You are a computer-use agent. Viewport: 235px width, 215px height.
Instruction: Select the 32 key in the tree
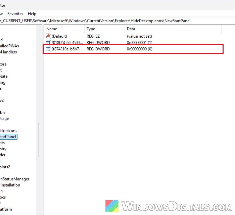2,100
